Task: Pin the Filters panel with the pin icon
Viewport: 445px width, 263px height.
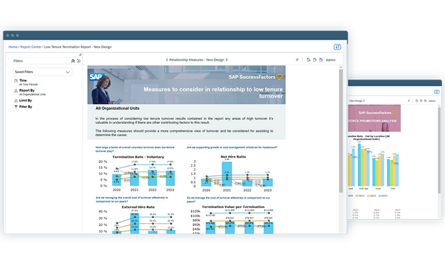Action: point(80,55)
